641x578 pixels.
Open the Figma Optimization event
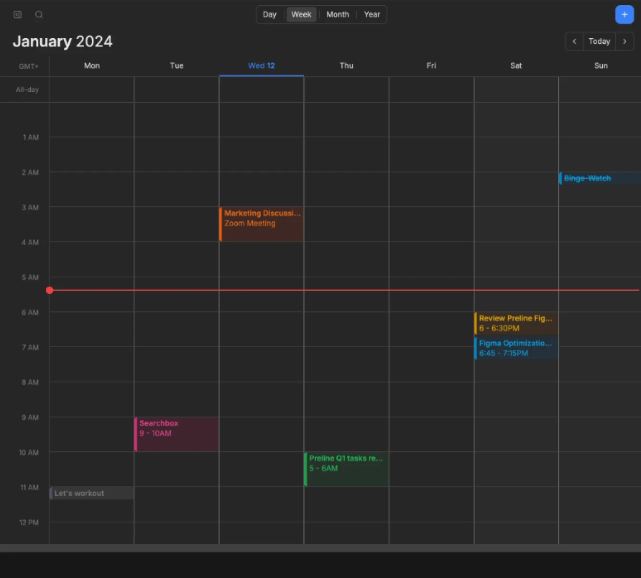pyautogui.click(x=516, y=348)
